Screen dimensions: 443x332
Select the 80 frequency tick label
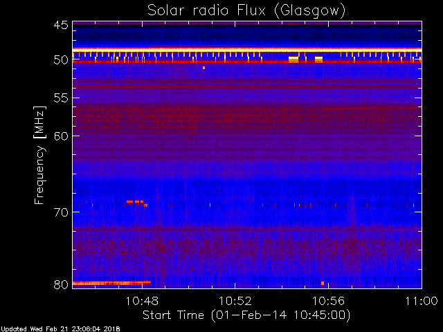point(61,284)
